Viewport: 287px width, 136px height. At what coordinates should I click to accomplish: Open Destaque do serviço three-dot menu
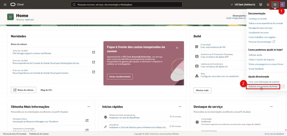(271, 107)
